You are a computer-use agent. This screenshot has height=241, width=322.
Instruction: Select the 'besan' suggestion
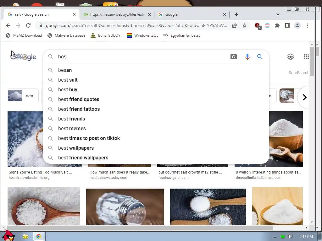point(156,70)
